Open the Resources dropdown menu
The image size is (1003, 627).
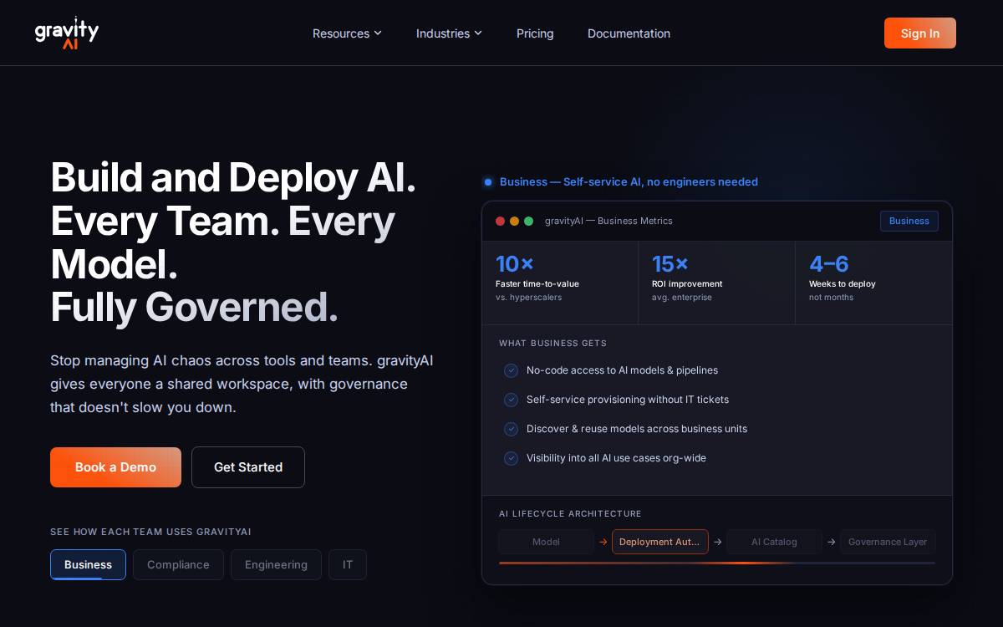(x=347, y=33)
